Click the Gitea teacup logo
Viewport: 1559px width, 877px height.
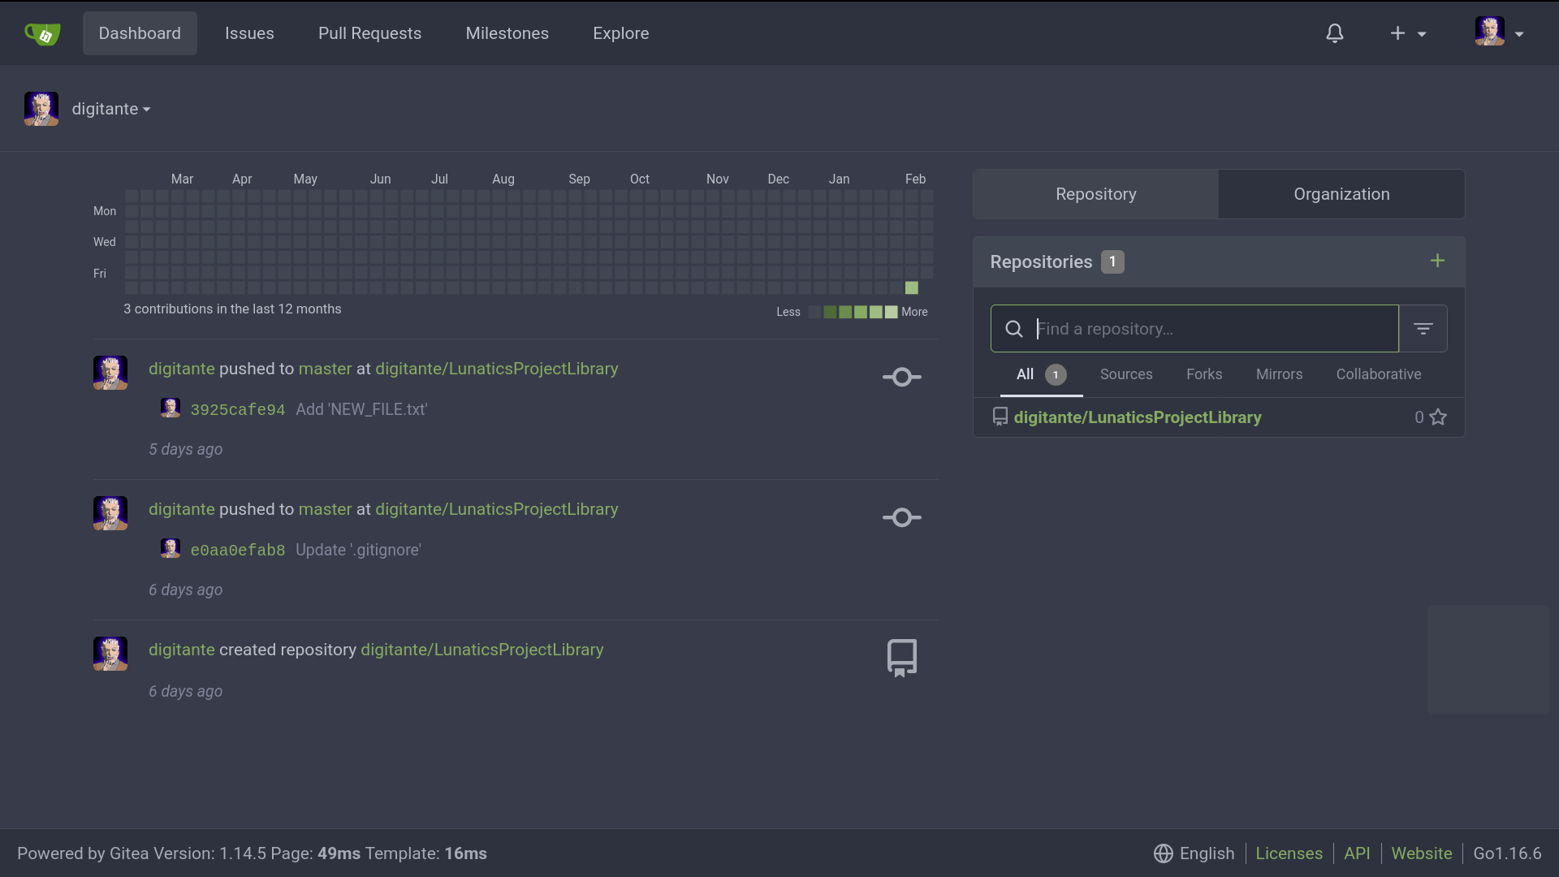pos(42,33)
